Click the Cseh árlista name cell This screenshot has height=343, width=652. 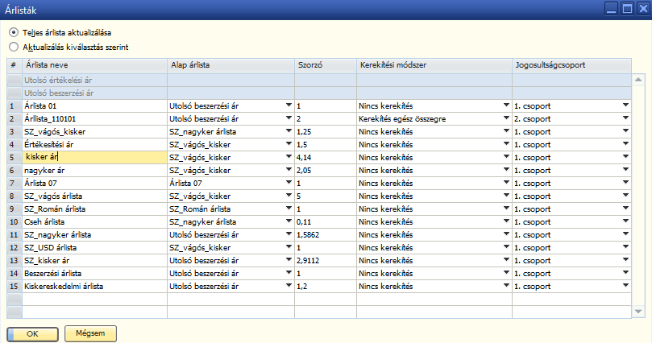click(x=95, y=221)
